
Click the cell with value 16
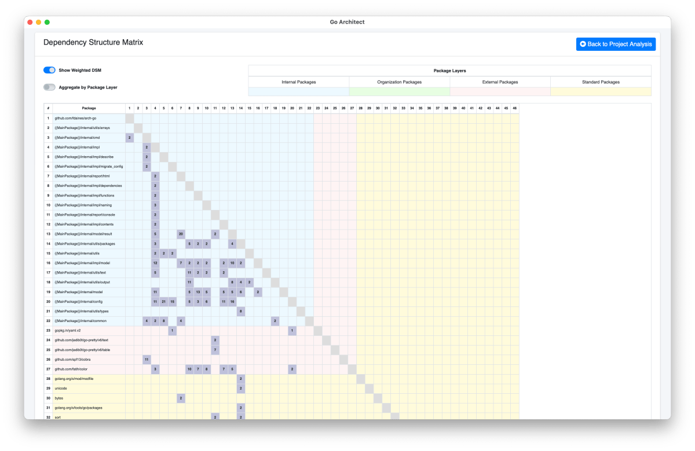tap(232, 301)
